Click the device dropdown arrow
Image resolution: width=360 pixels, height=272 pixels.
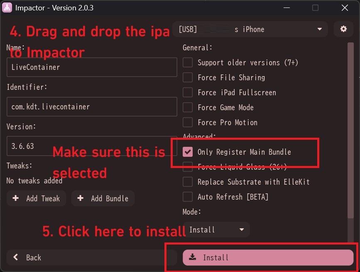pyautogui.click(x=319, y=29)
